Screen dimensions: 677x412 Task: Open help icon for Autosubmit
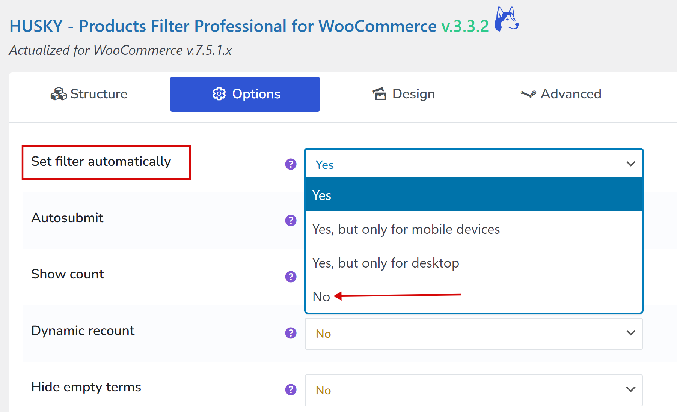[291, 220]
